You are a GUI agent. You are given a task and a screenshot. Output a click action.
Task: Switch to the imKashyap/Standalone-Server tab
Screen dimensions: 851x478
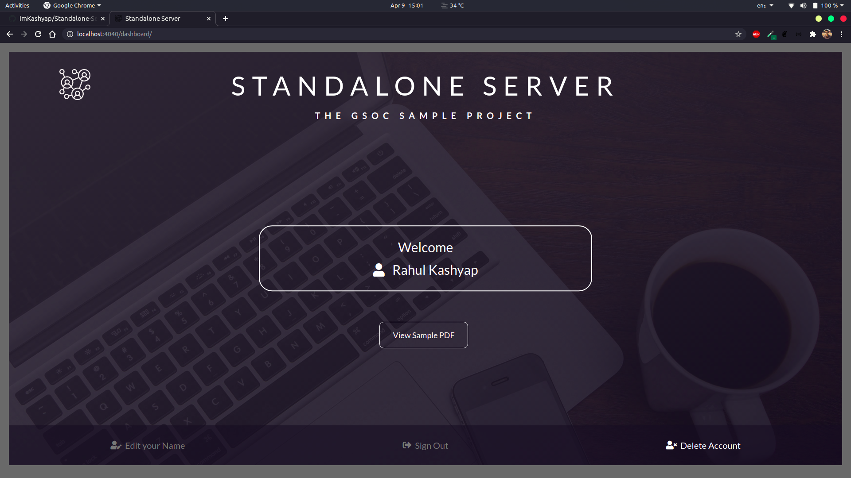point(57,19)
